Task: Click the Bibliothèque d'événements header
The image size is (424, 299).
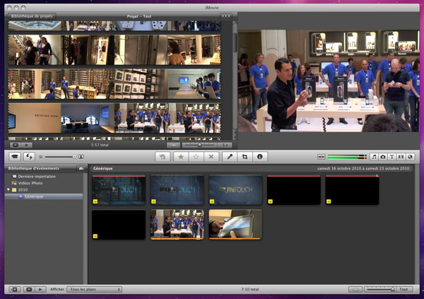Action: tap(33, 168)
